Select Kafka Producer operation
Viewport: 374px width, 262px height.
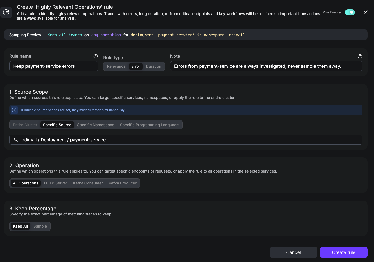123,183
